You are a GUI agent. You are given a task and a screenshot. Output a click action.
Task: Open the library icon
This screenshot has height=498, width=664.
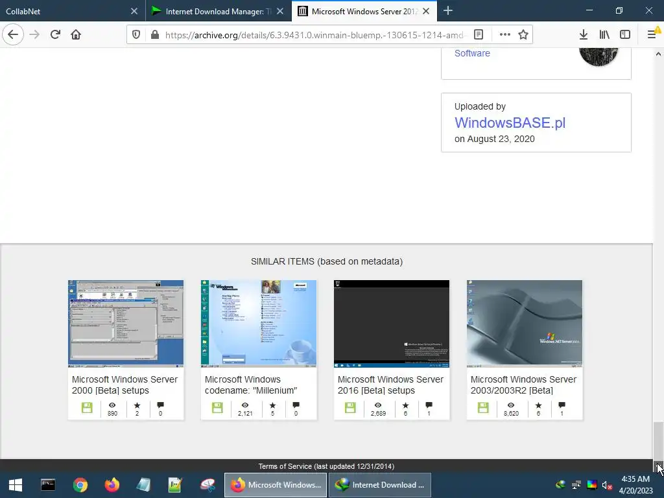[x=604, y=35]
